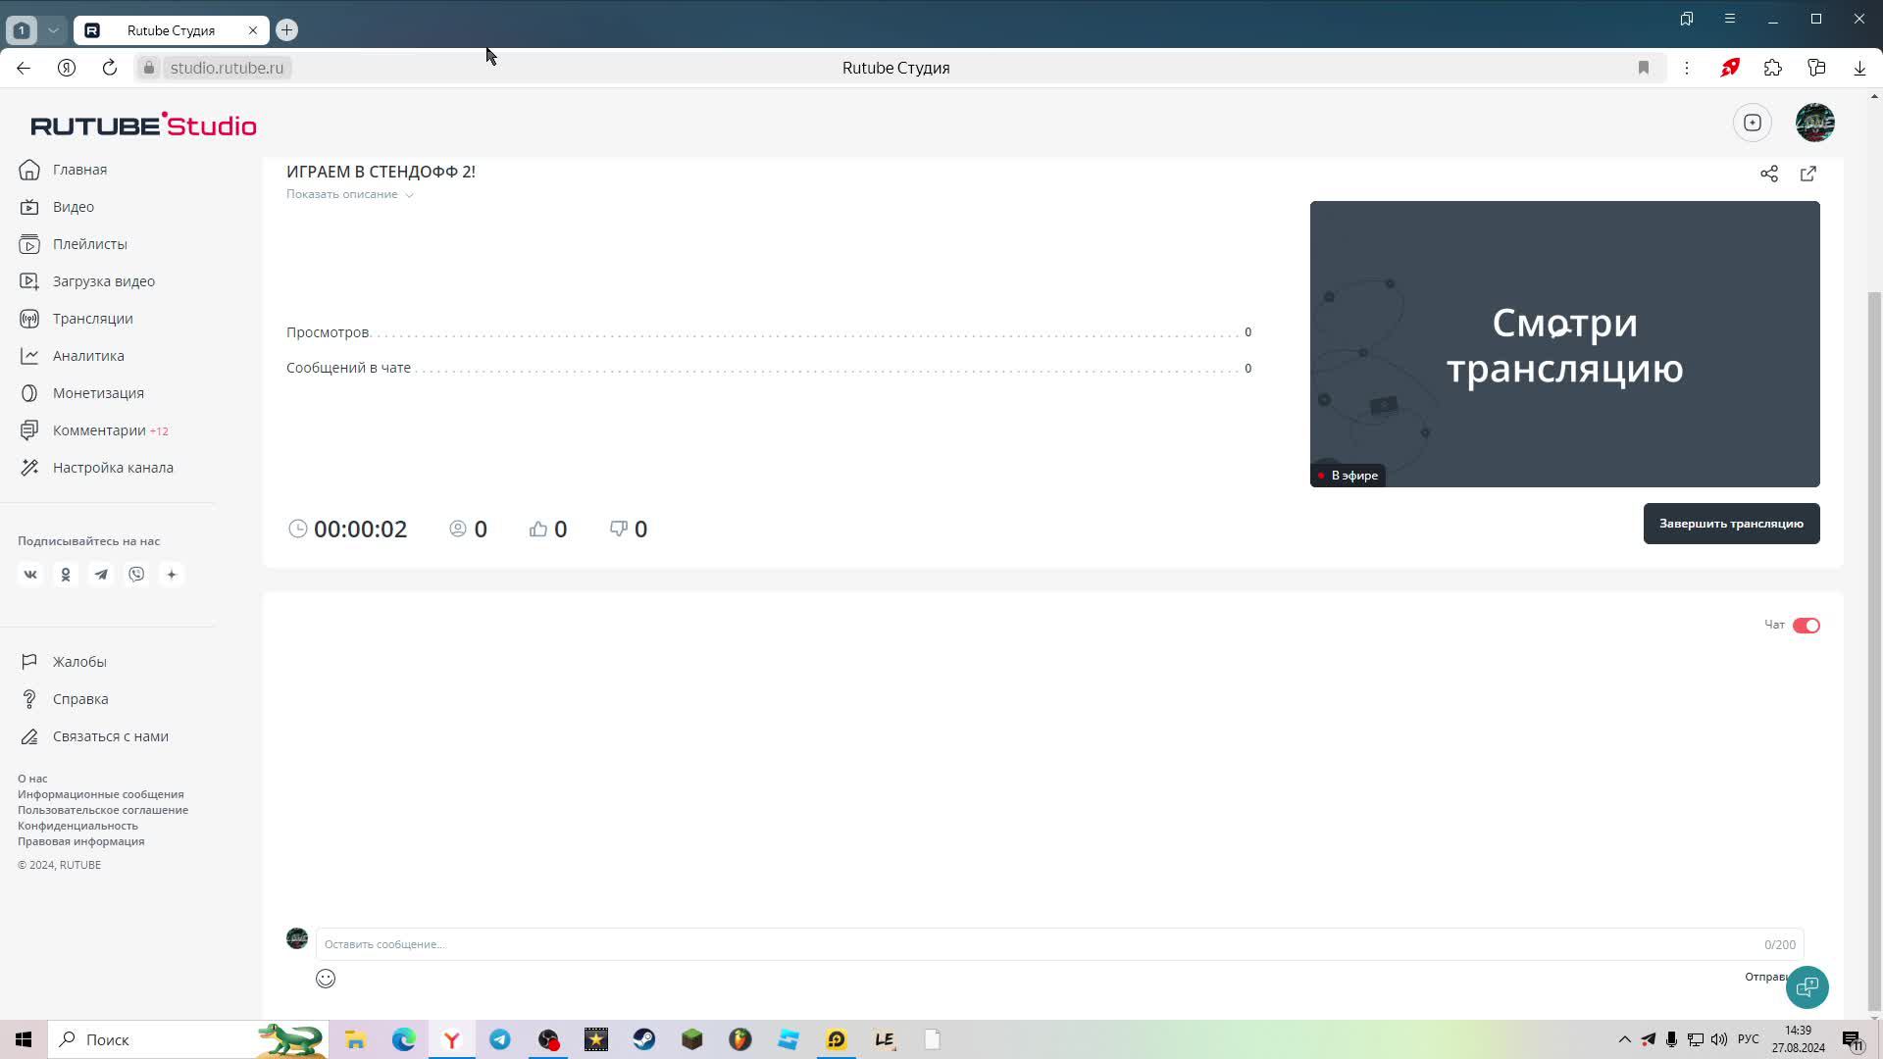Click the browser downloads arrow icon
Viewport: 1883px width, 1059px height.
(x=1859, y=68)
